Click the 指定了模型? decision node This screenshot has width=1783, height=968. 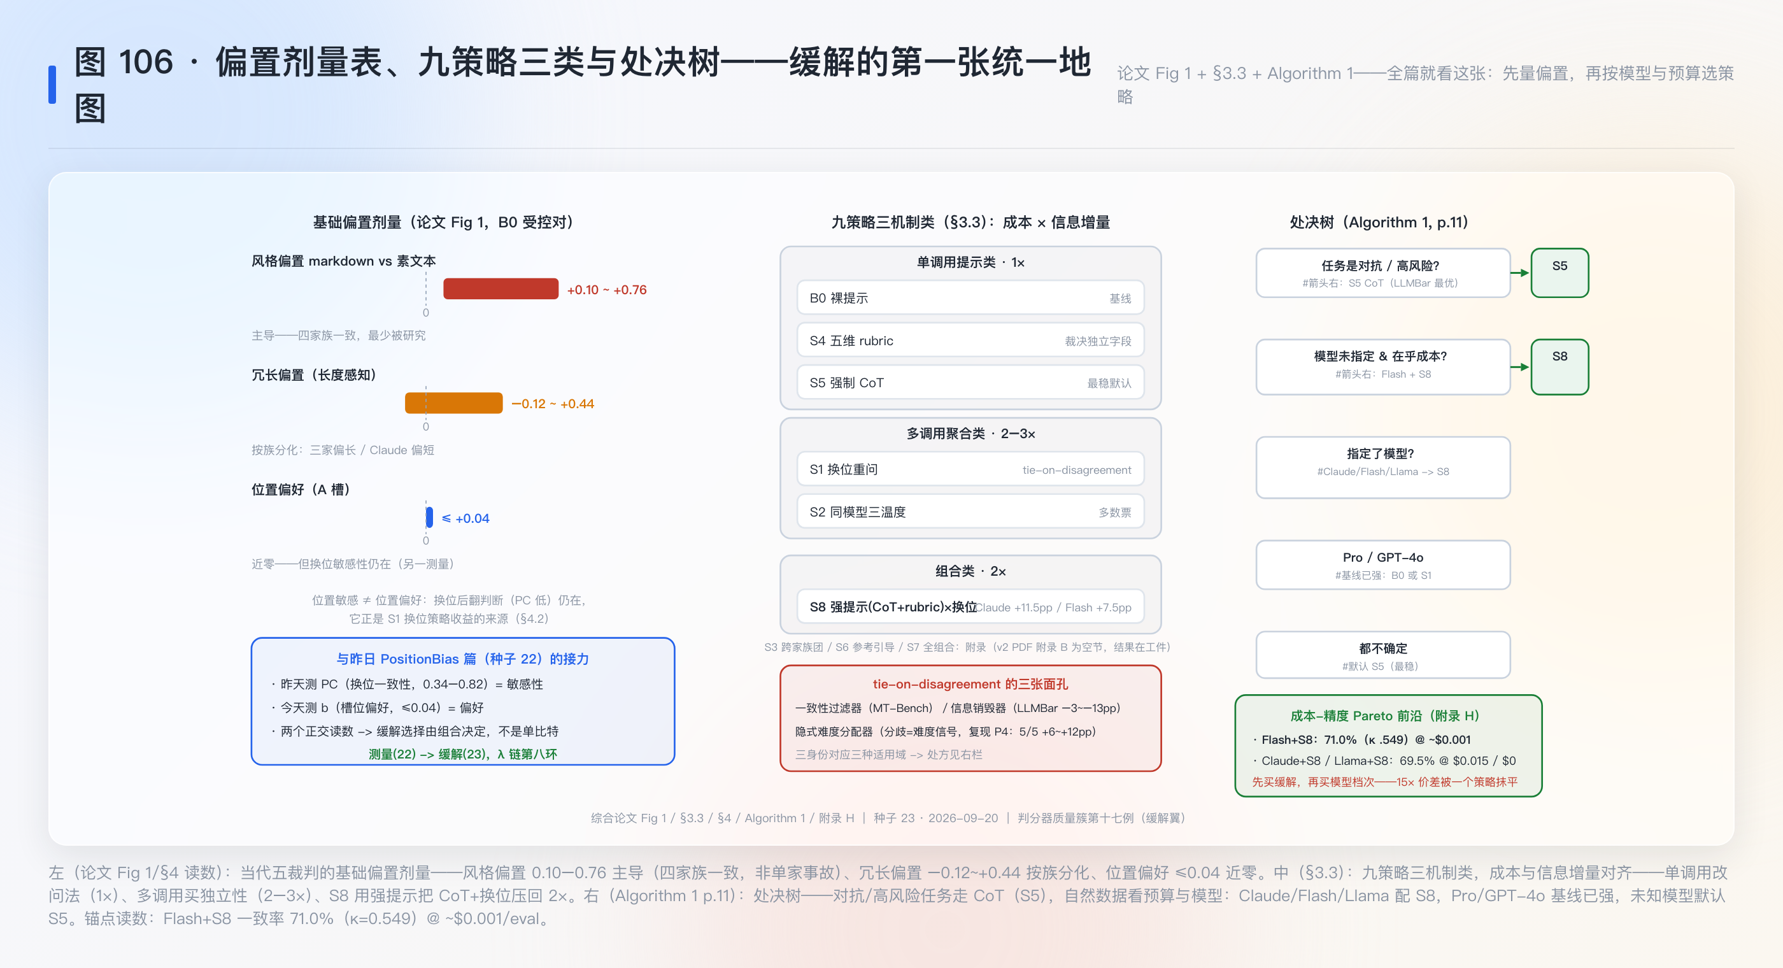tap(1382, 467)
